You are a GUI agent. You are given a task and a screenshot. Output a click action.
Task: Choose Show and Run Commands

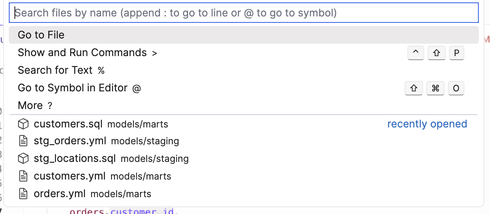click(x=82, y=52)
